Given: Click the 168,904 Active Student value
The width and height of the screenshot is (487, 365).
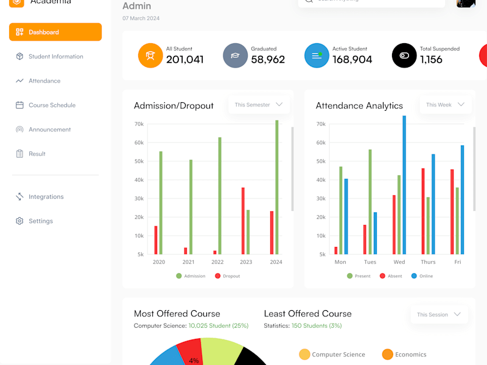Looking at the screenshot, I should click(x=352, y=59).
